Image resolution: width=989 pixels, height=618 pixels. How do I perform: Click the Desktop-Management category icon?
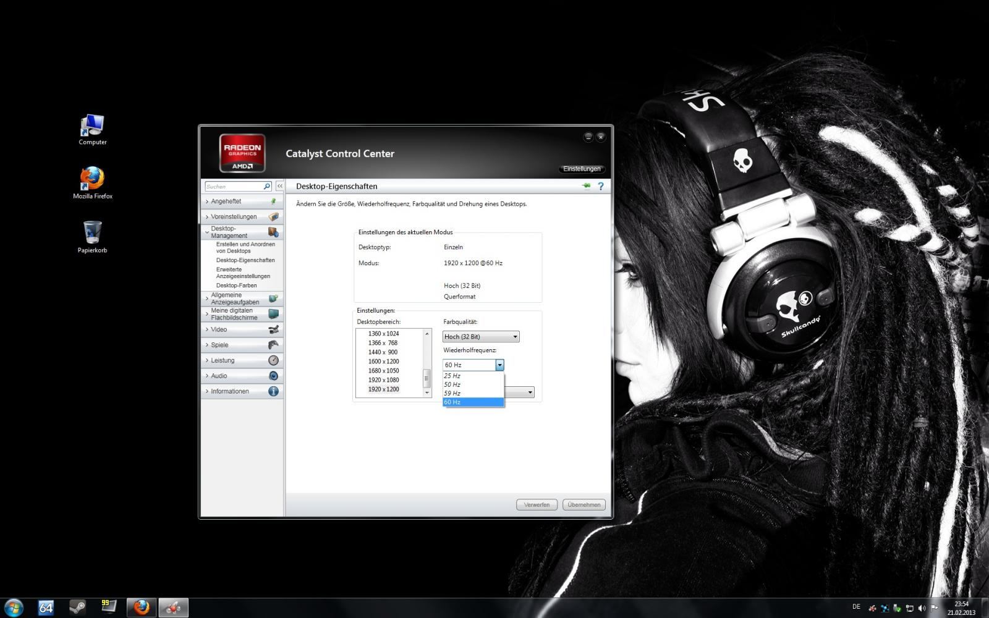[273, 232]
